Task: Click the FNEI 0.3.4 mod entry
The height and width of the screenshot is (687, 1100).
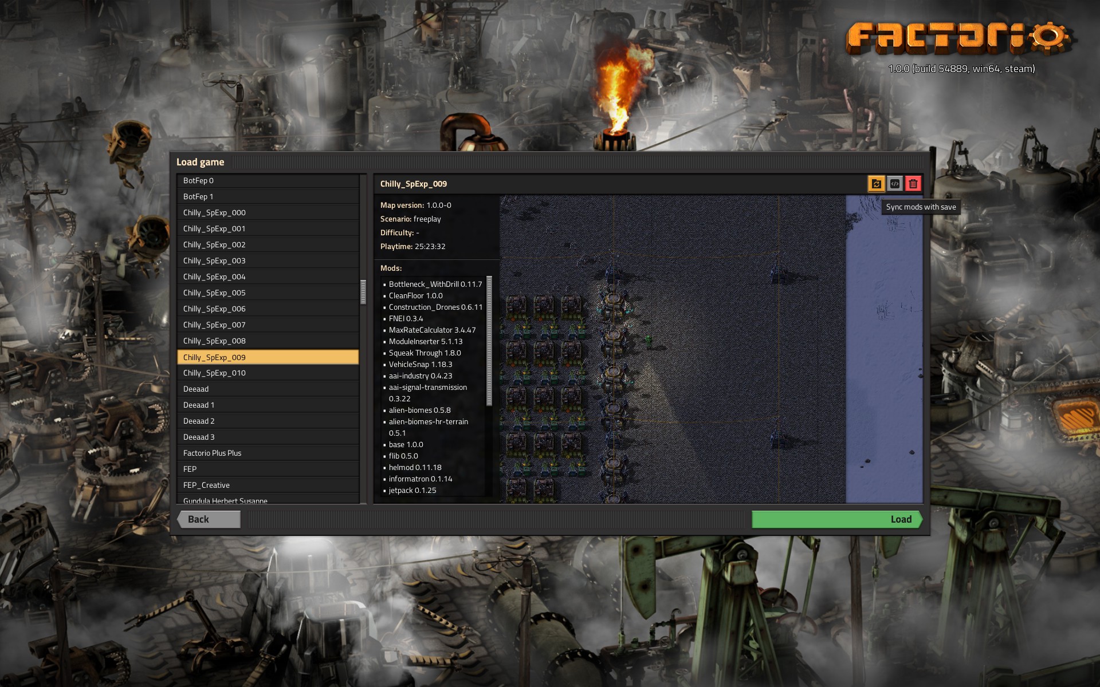Action: click(x=406, y=318)
